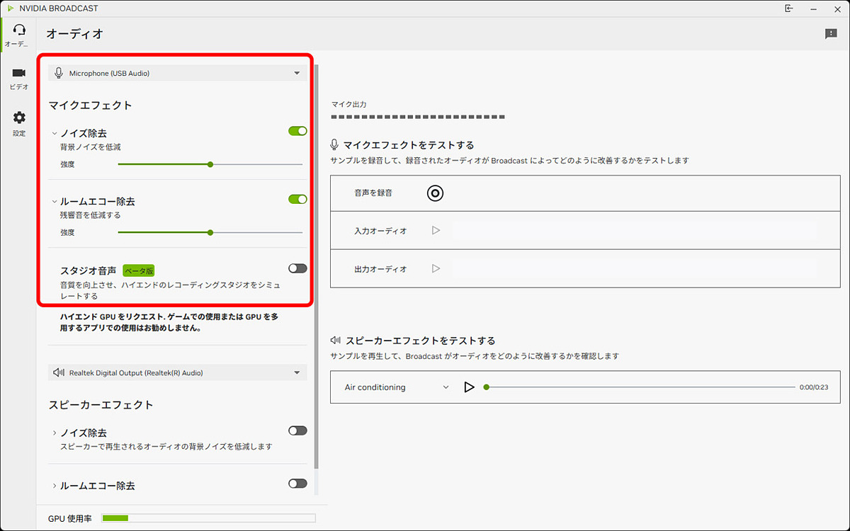Enable the スタジオ音声 beta effect
The height and width of the screenshot is (531, 850).
point(297,268)
